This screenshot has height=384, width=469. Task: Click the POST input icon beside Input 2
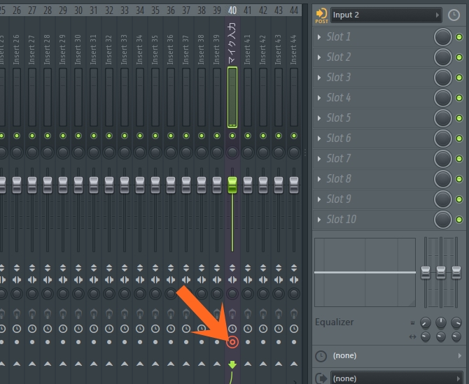tap(322, 15)
